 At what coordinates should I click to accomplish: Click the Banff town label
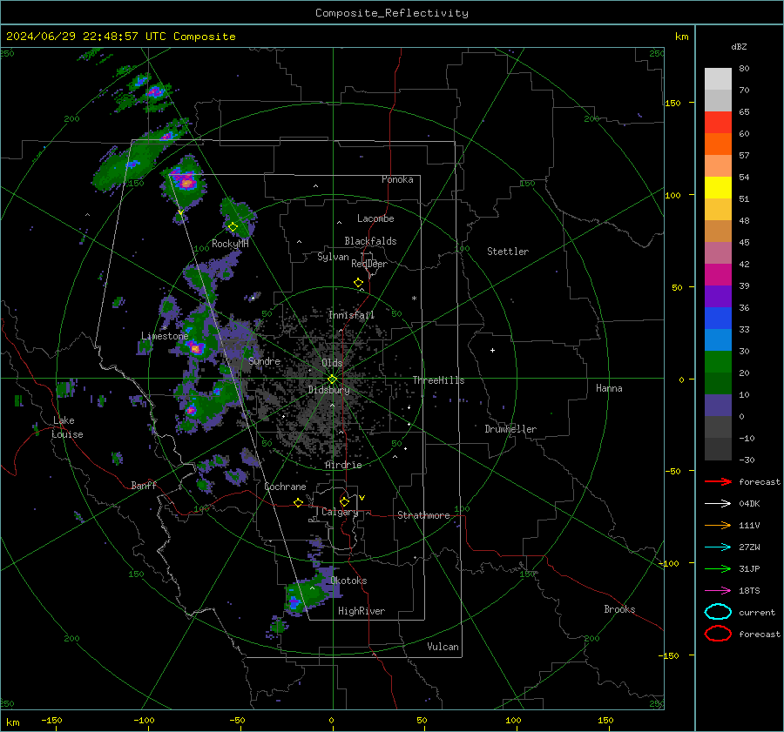(x=144, y=485)
